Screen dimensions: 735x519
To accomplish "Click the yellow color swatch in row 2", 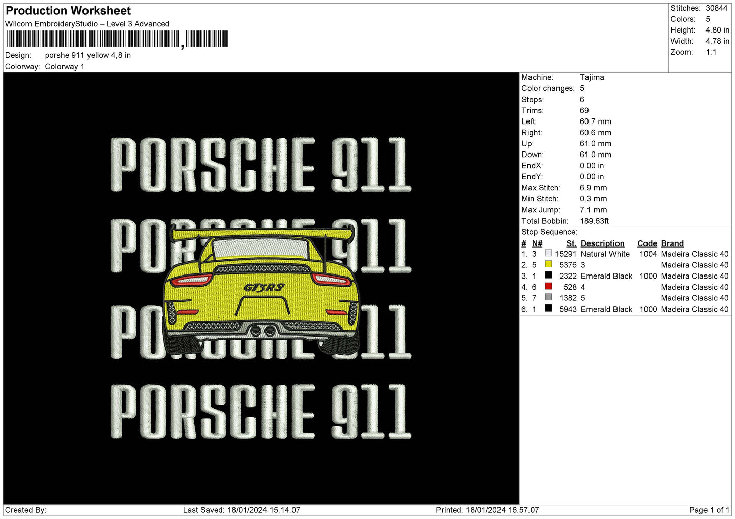I will coord(548,264).
